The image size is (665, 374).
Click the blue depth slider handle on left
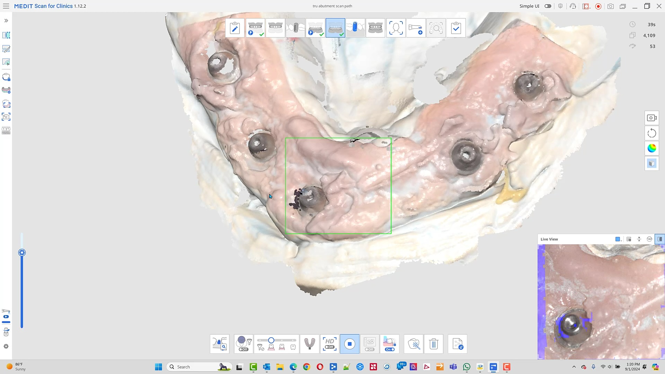pyautogui.click(x=22, y=253)
